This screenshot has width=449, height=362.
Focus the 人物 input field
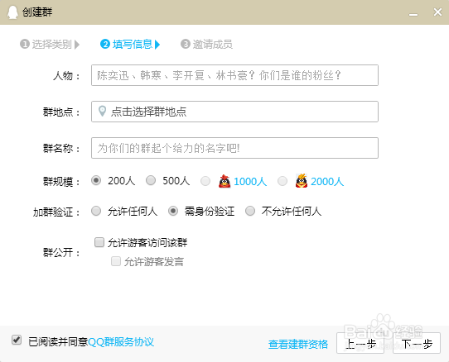(x=234, y=75)
